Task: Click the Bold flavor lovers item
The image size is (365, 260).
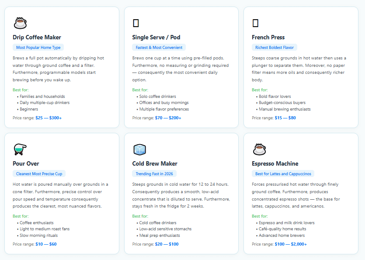Action: pyautogui.click(x=275, y=97)
